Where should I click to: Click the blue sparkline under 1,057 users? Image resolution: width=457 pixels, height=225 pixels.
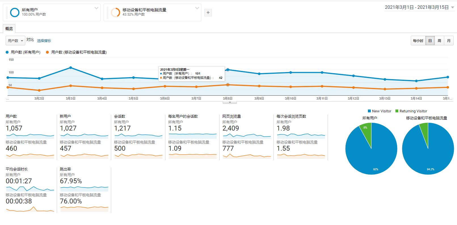[30, 136]
